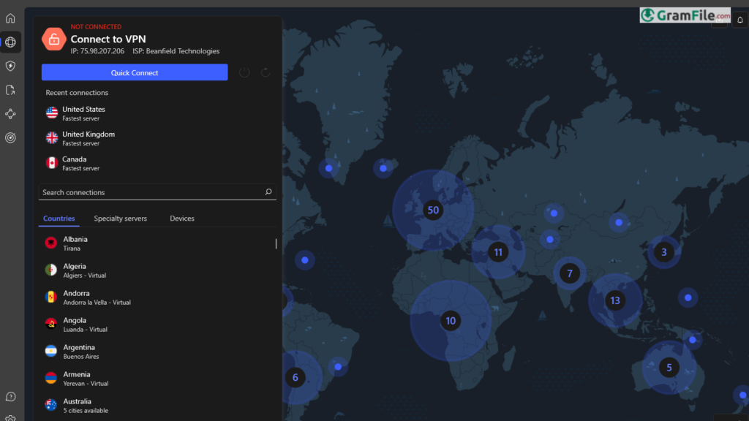Click the Armenia flag icon

(50, 378)
